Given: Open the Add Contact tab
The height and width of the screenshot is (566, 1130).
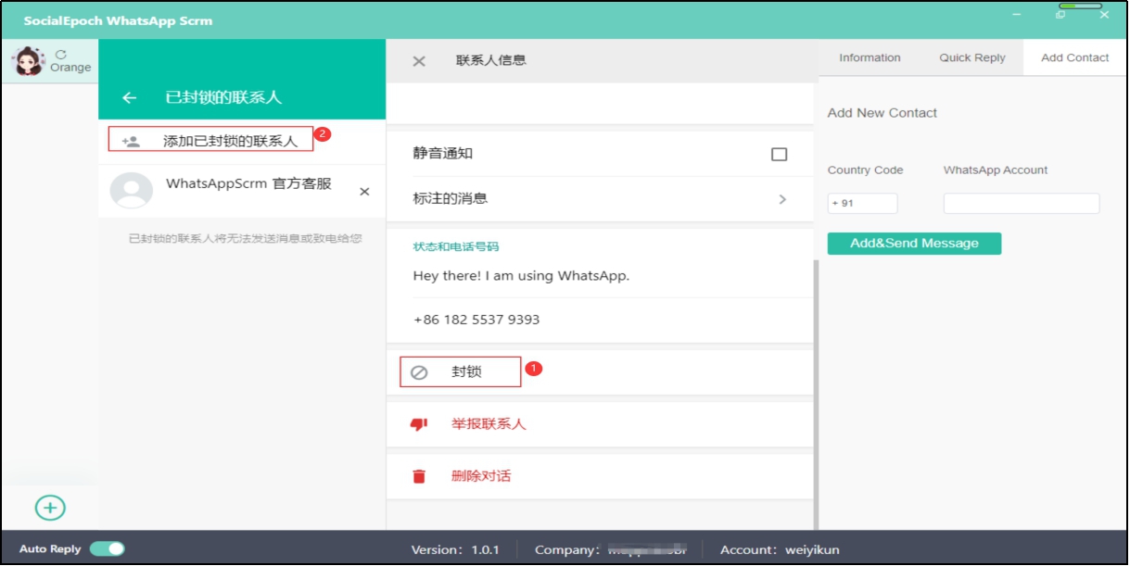Looking at the screenshot, I should coord(1075,57).
